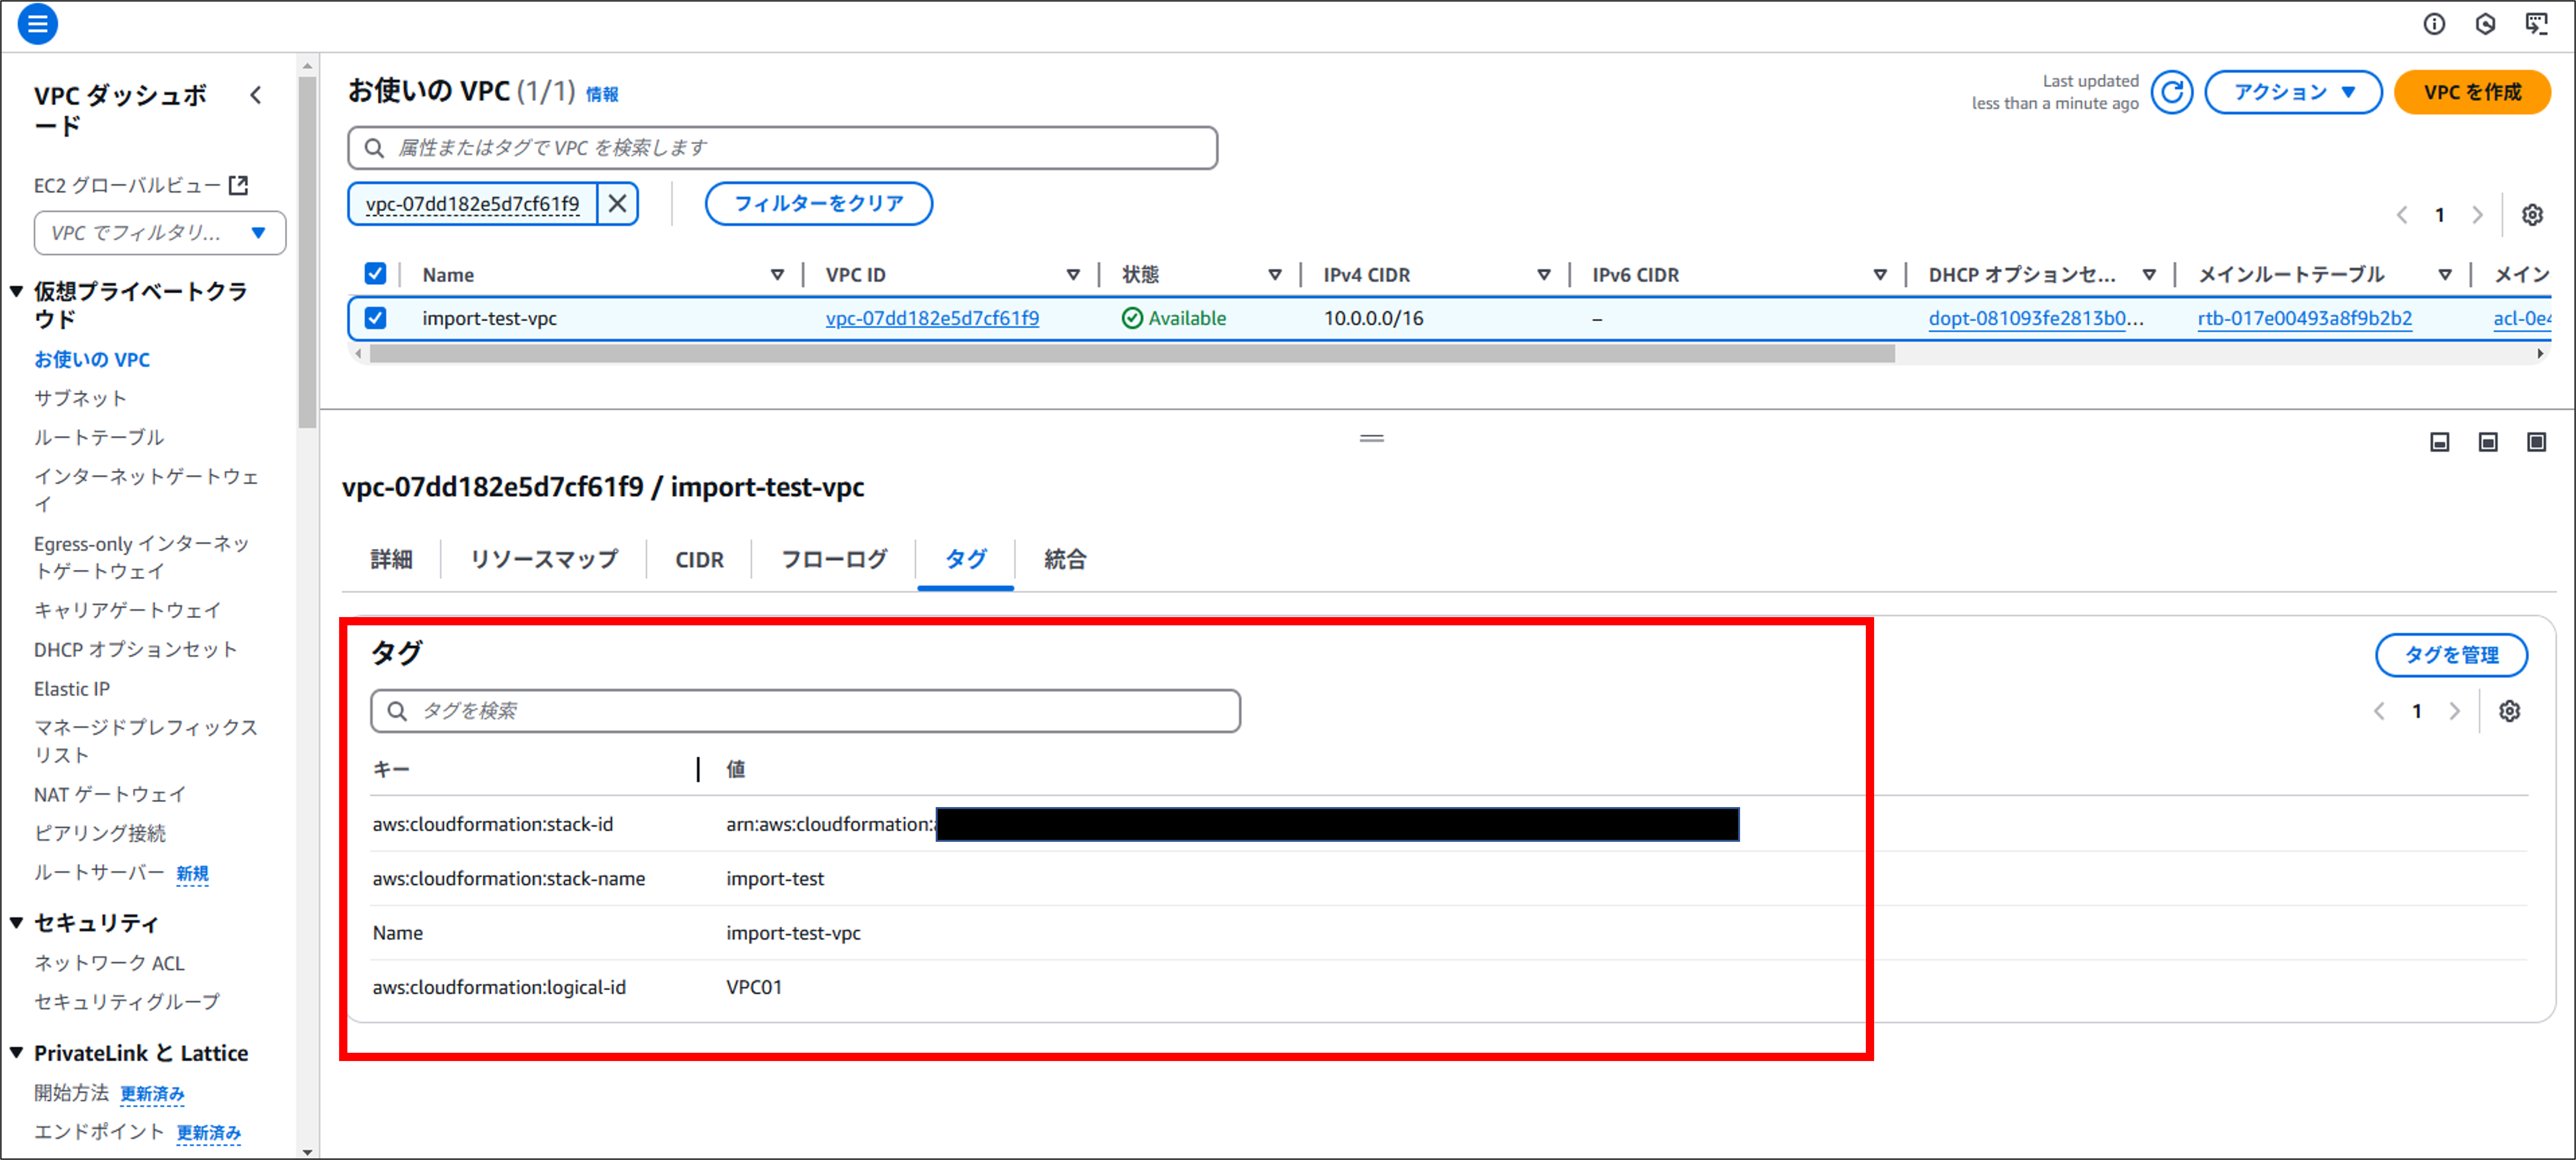Image resolution: width=2576 pixels, height=1160 pixels.
Task: Switch to CIDR tab
Action: (x=699, y=559)
